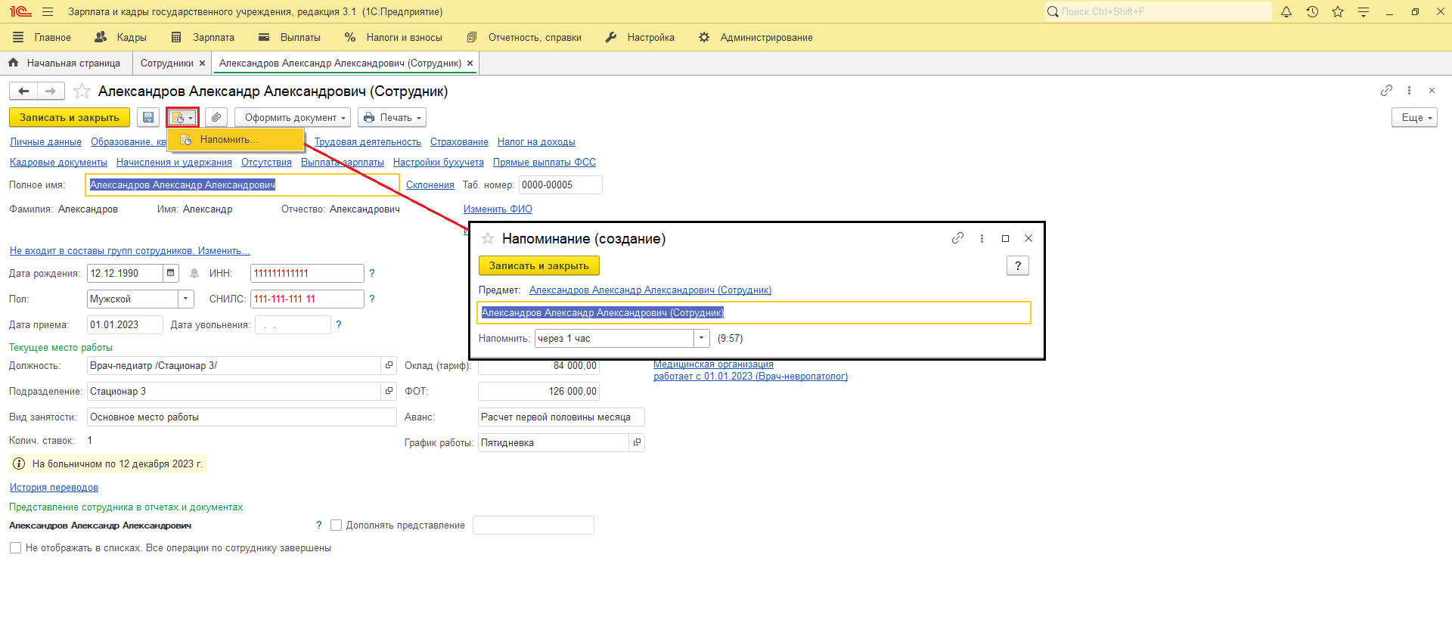Click help mark next to dismissal date

338,324
